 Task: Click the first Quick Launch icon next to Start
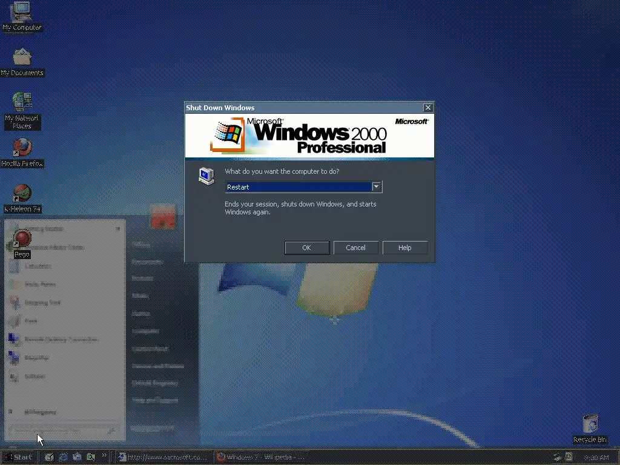pyautogui.click(x=49, y=457)
